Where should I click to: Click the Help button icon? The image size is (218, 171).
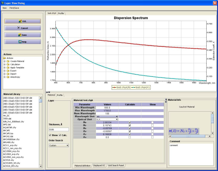[20, 42]
